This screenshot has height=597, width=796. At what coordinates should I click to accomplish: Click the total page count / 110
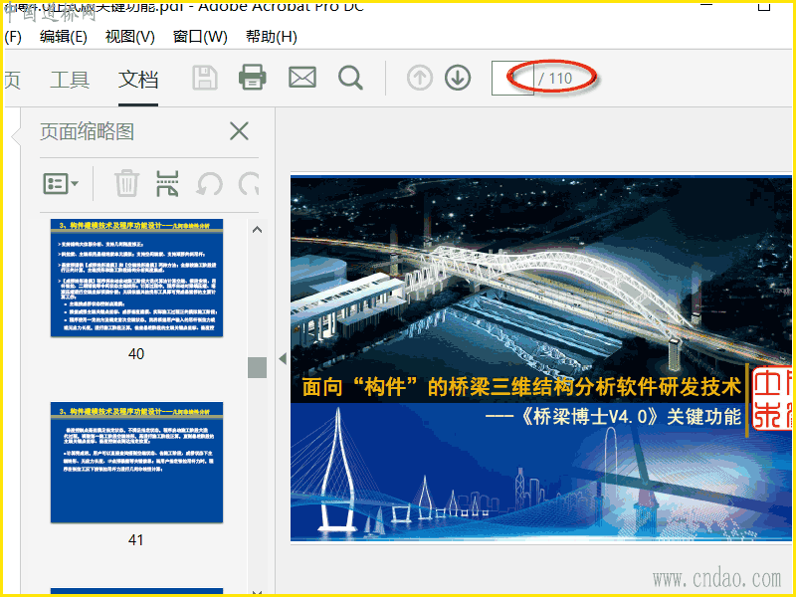tap(555, 79)
